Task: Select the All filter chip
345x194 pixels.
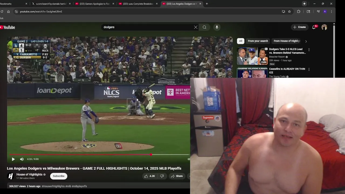Action: pos(241,41)
